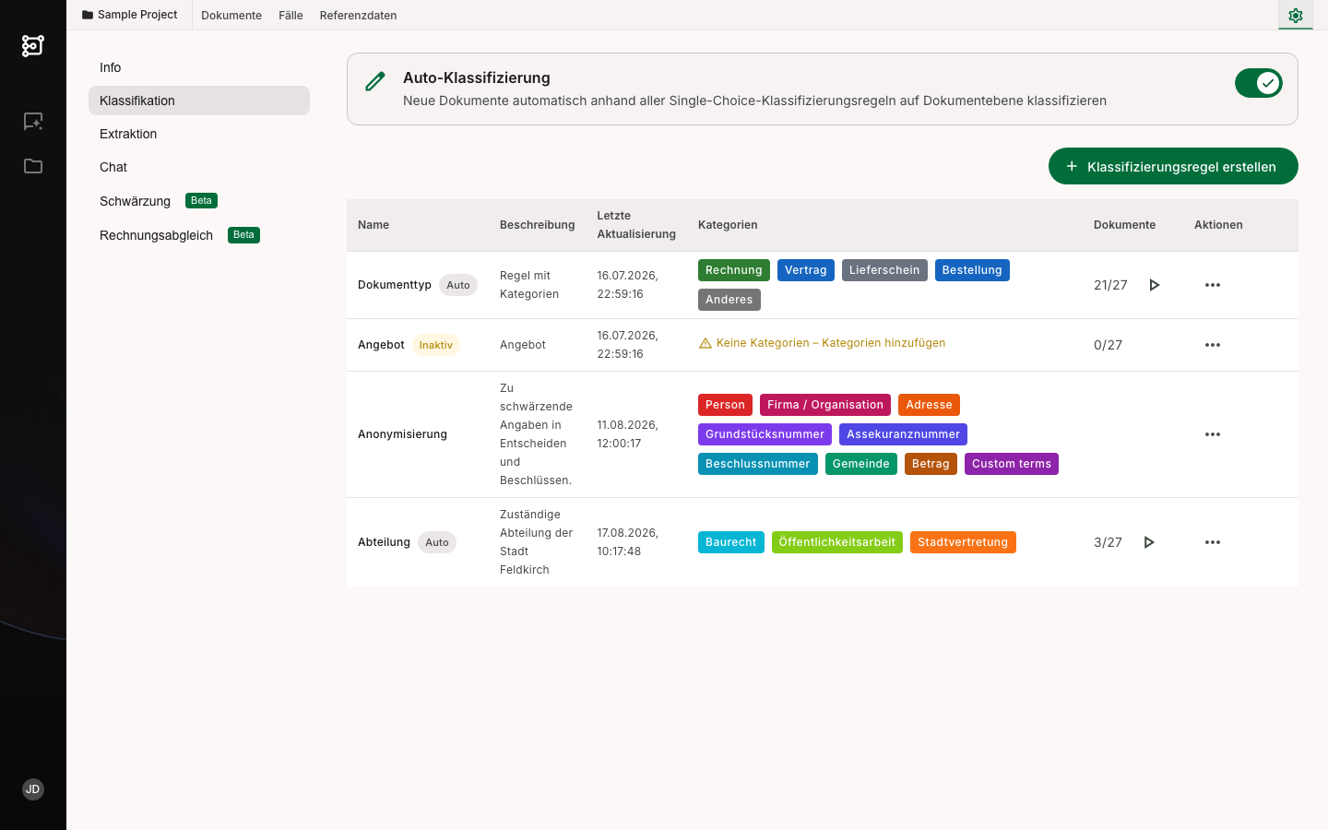Click the 0/27 documents count
1328x830 pixels.
pyautogui.click(x=1108, y=345)
